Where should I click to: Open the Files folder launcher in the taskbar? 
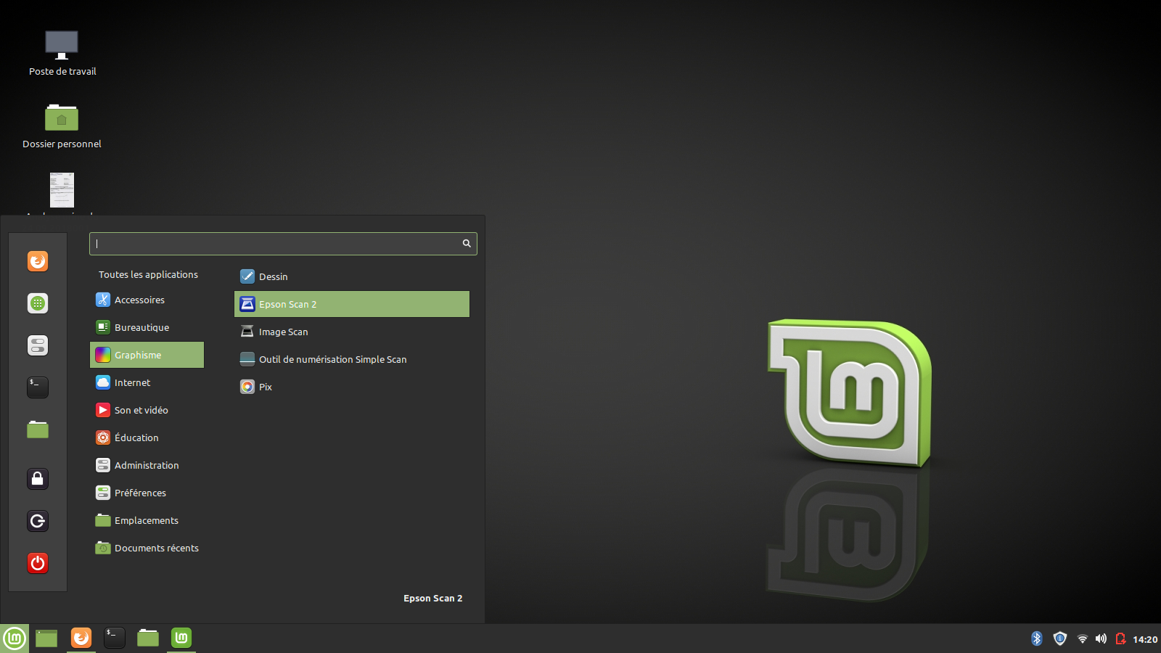[x=148, y=638]
